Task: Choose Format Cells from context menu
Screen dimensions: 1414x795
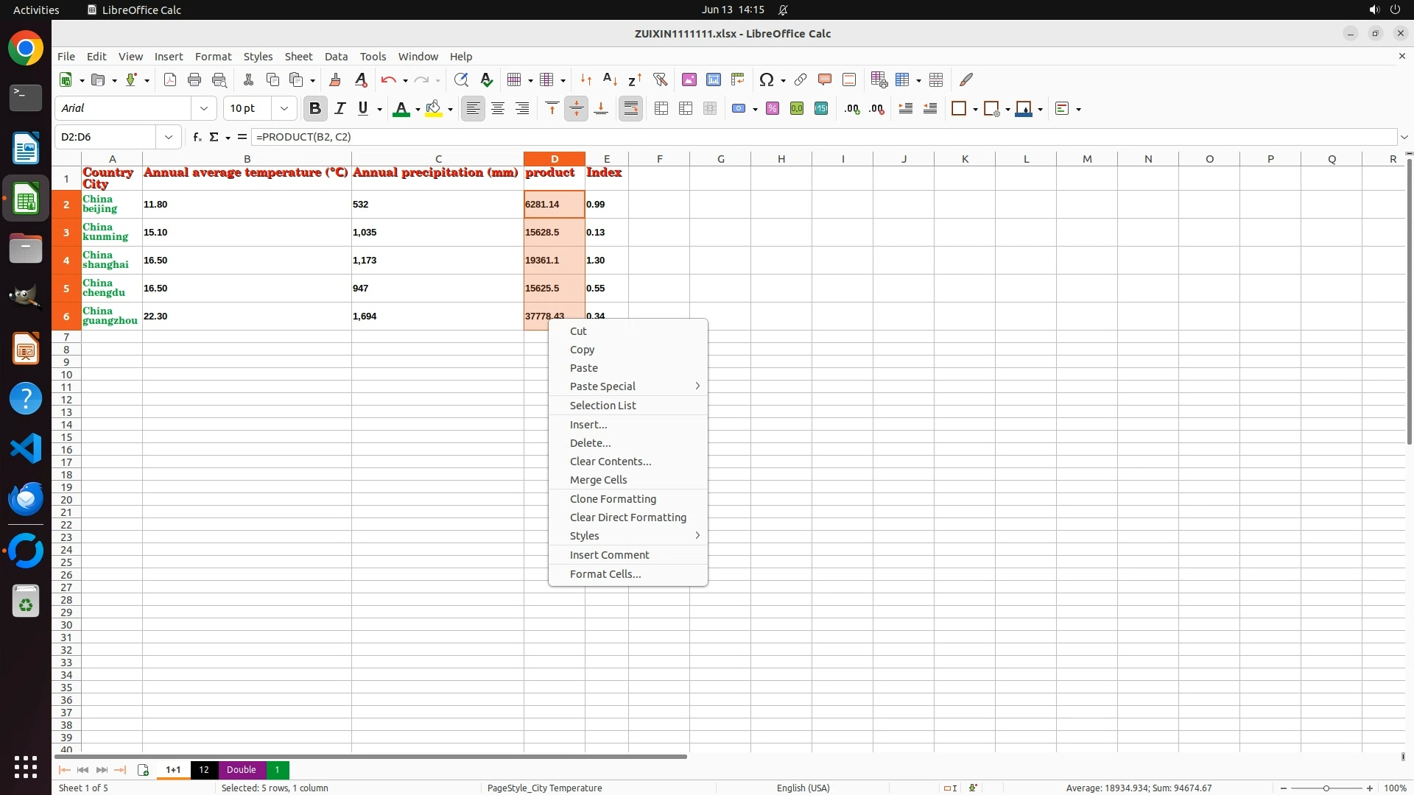Action: (605, 574)
